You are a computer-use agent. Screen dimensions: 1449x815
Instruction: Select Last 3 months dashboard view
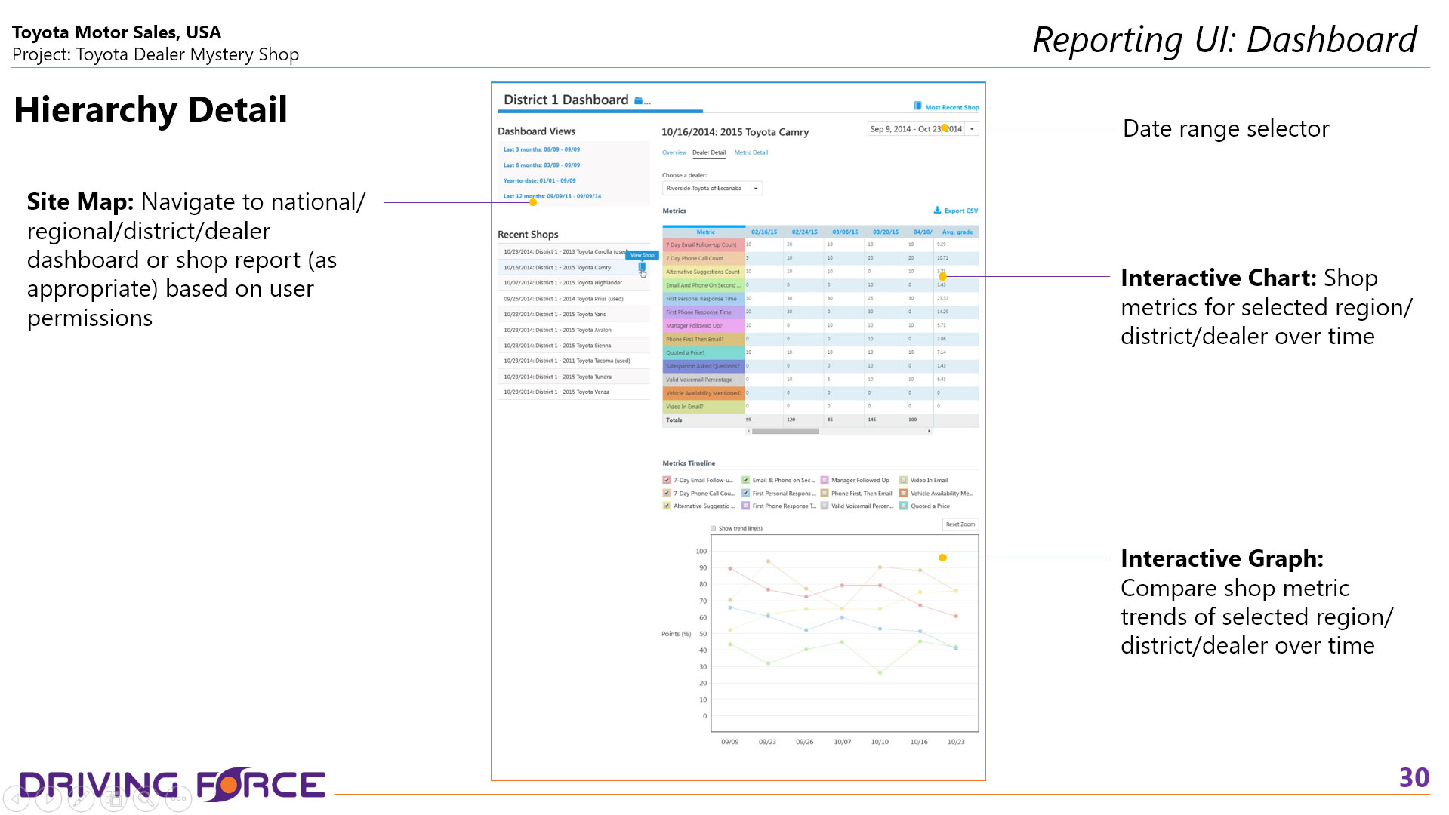click(542, 149)
